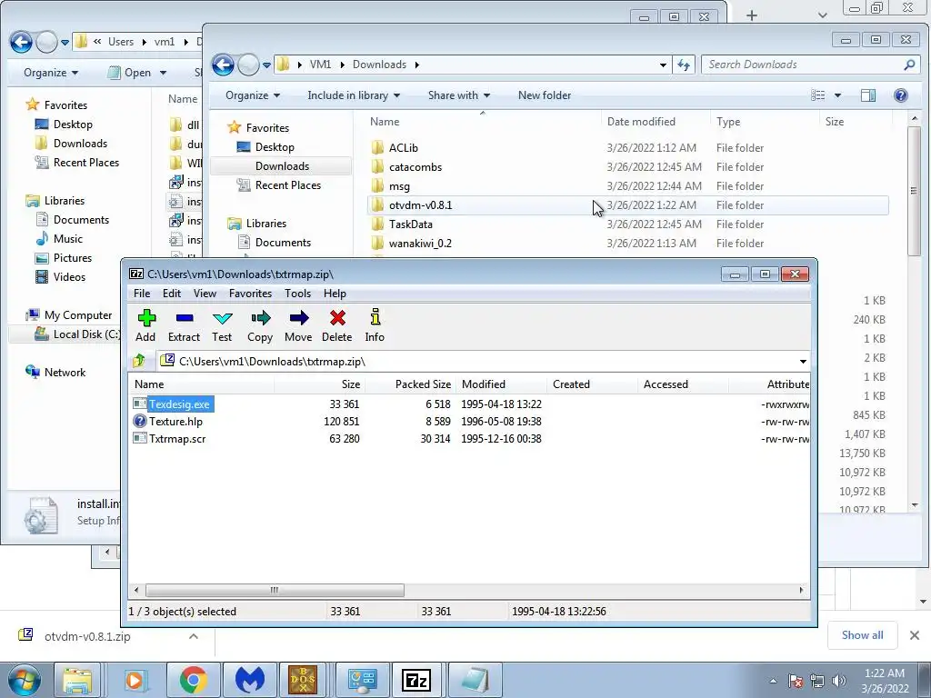Screen dimensions: 931x698
Task: Open Organize dropdown in back Explorer window
Action: [x=51, y=73]
